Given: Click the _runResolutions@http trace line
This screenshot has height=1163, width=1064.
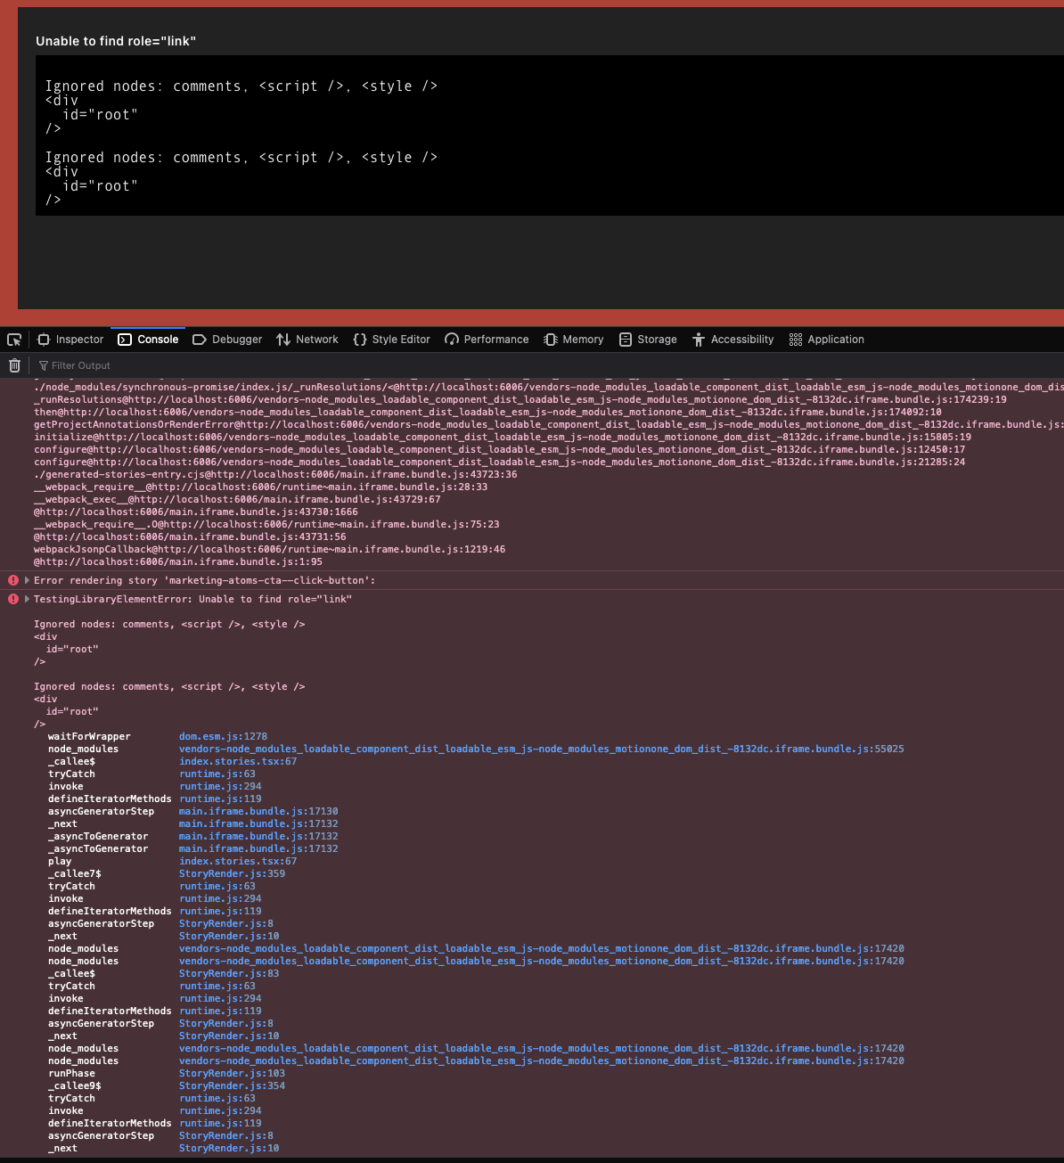Looking at the screenshot, I should (x=520, y=399).
